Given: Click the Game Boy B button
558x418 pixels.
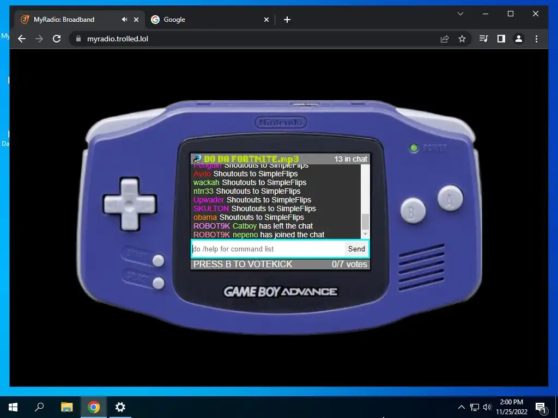Looking at the screenshot, I should click(x=413, y=211).
